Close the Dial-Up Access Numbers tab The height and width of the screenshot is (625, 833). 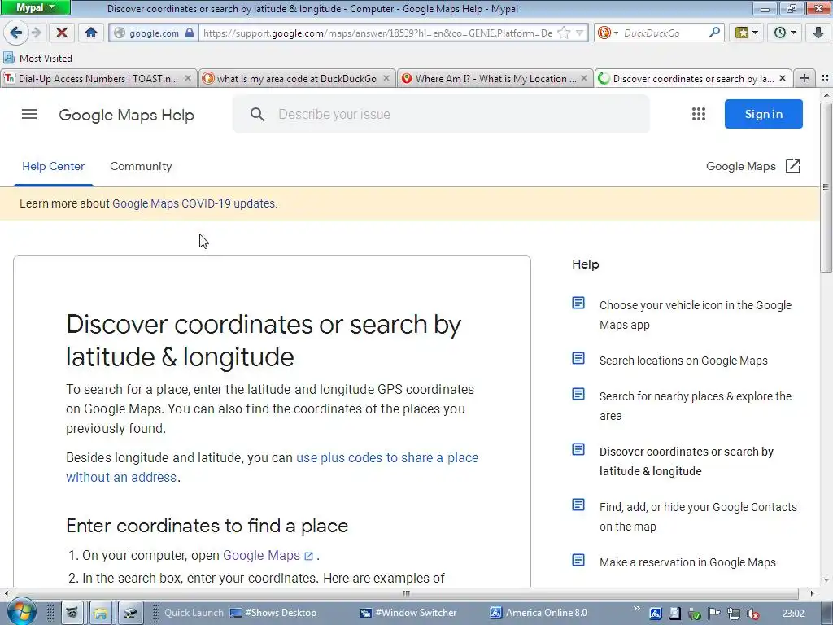point(188,78)
